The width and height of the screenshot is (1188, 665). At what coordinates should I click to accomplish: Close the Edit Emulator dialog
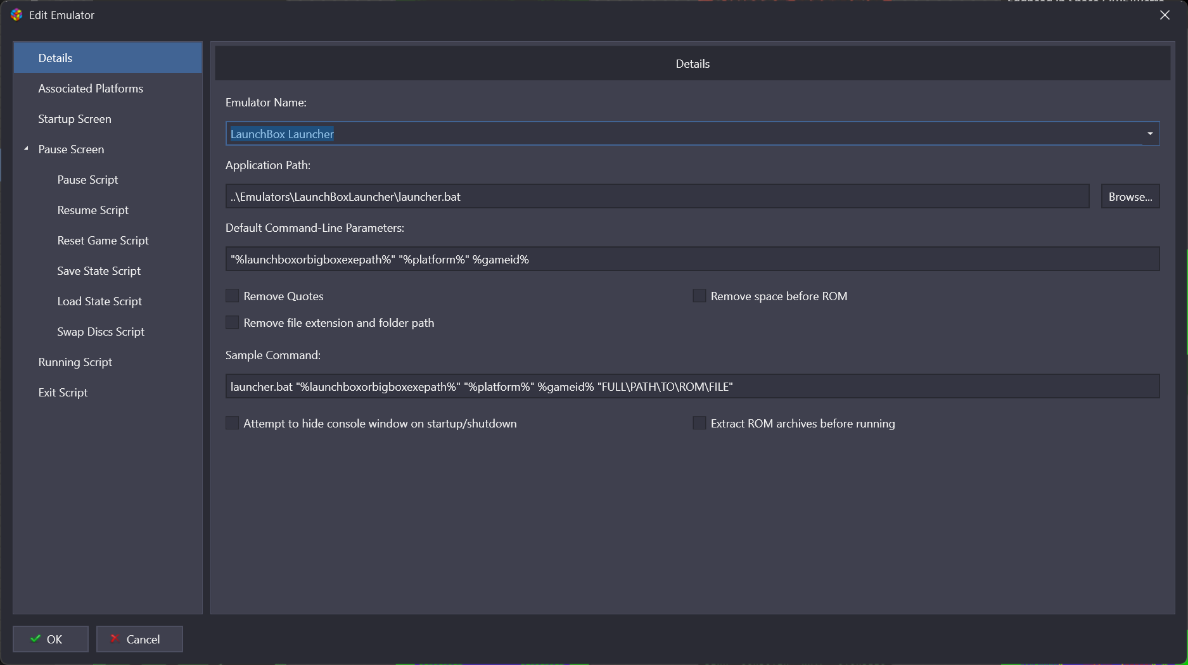click(x=1165, y=15)
